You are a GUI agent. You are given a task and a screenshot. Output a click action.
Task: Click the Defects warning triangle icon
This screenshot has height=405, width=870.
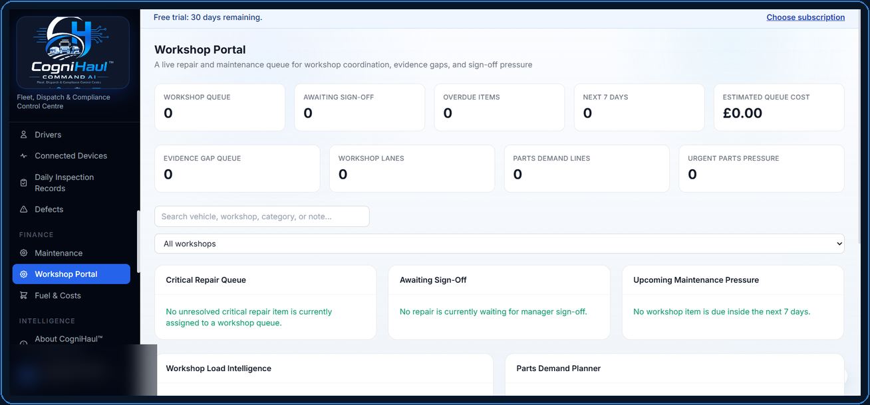24,209
